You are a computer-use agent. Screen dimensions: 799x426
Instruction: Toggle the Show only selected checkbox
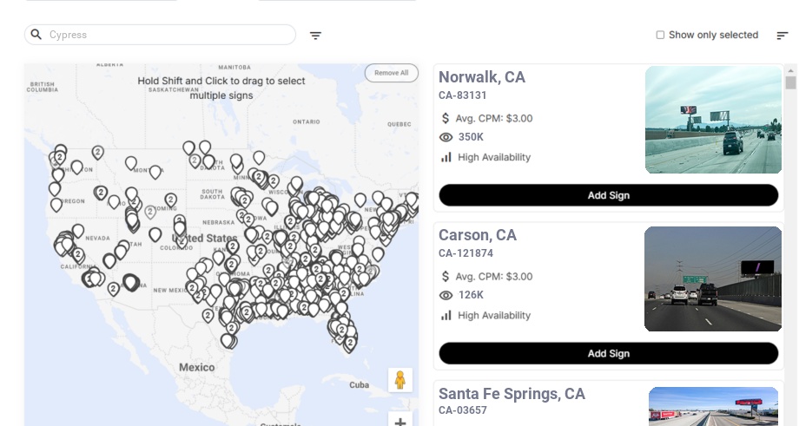[x=660, y=36]
